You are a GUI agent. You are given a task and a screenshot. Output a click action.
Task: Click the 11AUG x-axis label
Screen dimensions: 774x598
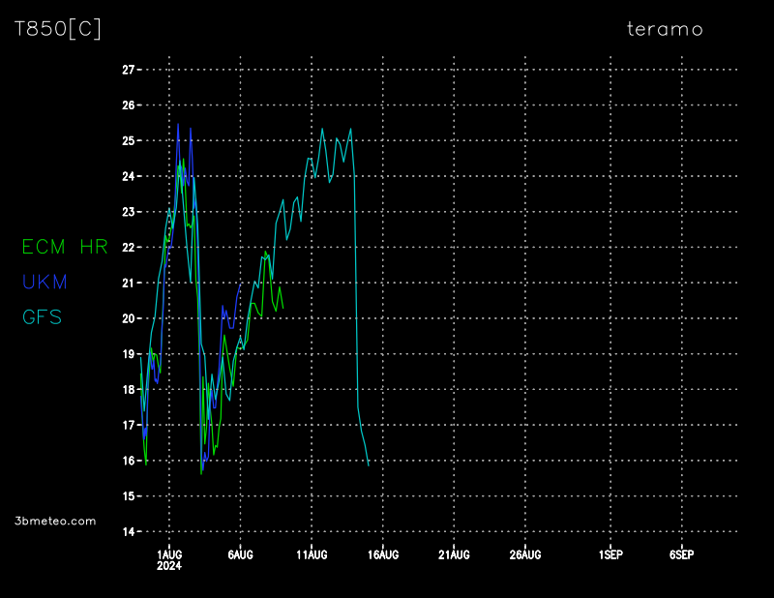[x=312, y=554]
